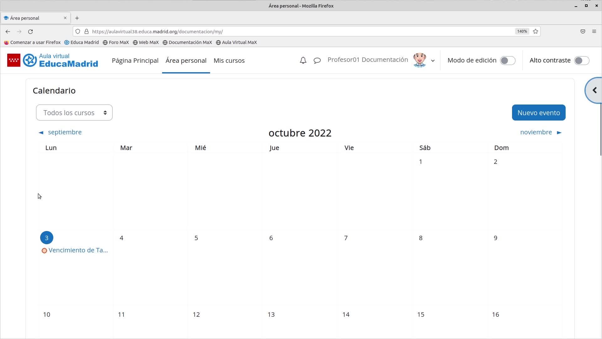Screen dimensions: 602x339
Task: Open user menu chevron beside avatar
Action: point(433,61)
